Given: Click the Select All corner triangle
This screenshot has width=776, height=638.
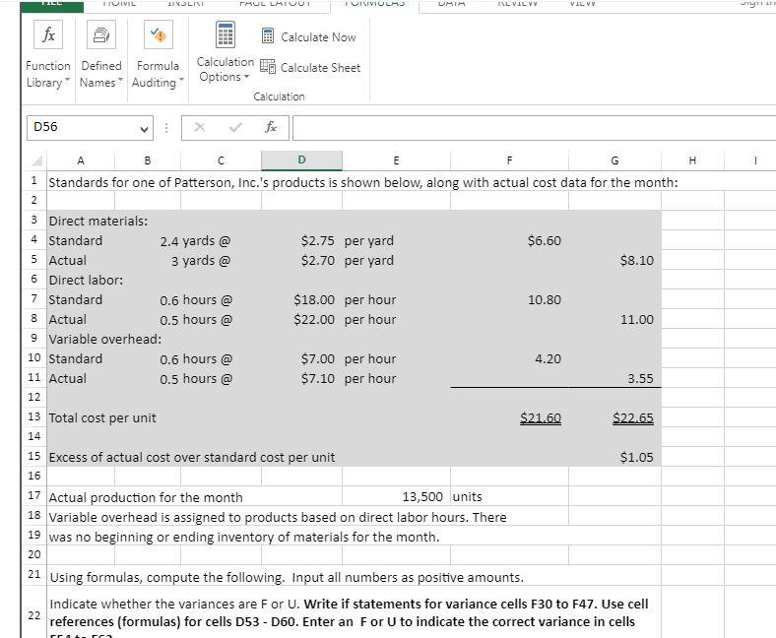Looking at the screenshot, I should coord(36,160).
